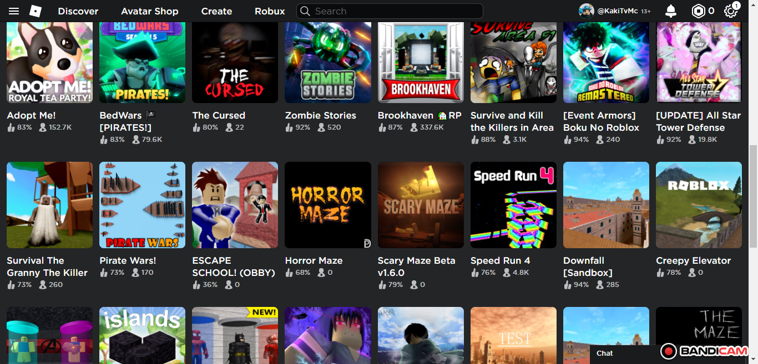
Task: Select the Brookhaven game thumbnail
Action: pos(421,61)
